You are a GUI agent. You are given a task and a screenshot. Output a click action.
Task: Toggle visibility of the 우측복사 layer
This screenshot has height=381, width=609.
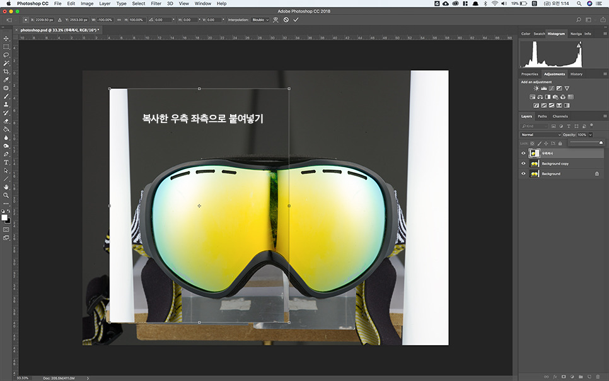[523, 153]
